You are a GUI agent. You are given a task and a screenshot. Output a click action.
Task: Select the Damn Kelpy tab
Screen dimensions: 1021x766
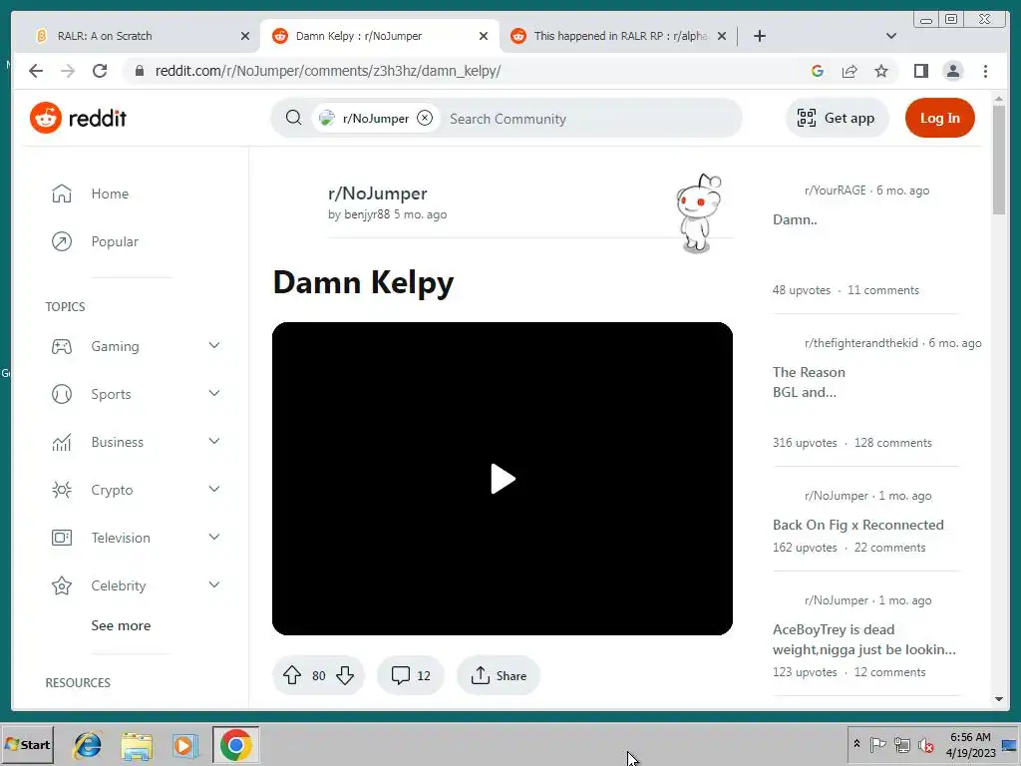point(380,36)
